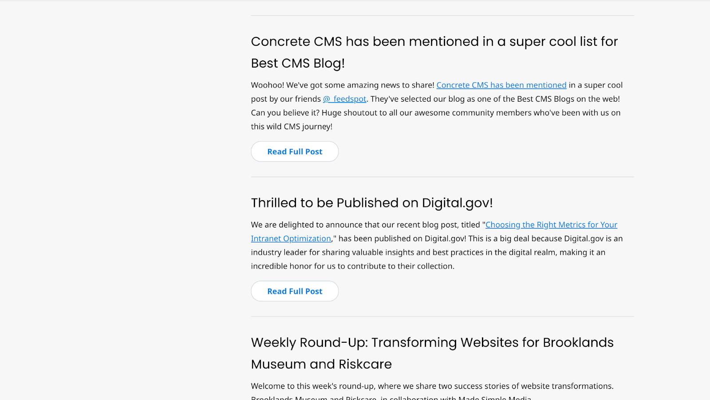Open Read Full Post for Best CMS Blog
This screenshot has width=710, height=400.
coord(295,152)
